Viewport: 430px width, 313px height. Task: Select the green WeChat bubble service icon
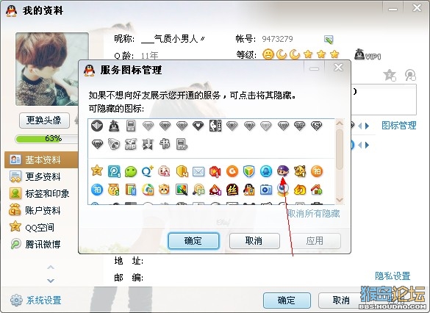tap(131, 172)
